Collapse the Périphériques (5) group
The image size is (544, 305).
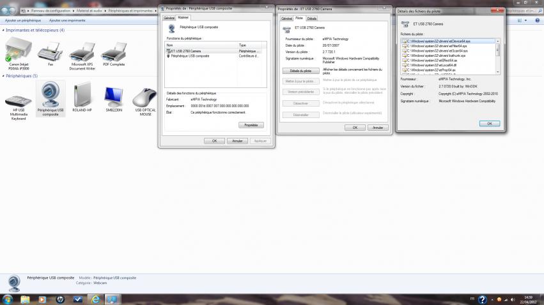[x=3, y=76]
